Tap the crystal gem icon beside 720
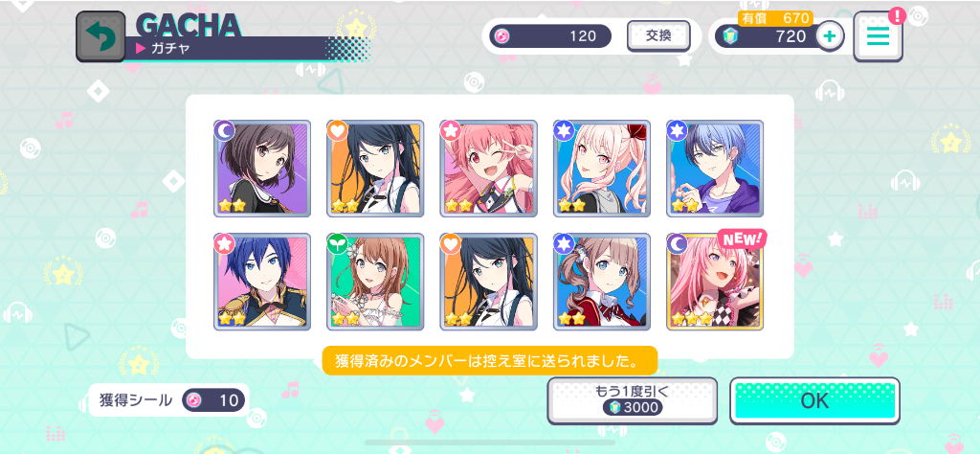The width and height of the screenshot is (980, 454). click(x=730, y=36)
